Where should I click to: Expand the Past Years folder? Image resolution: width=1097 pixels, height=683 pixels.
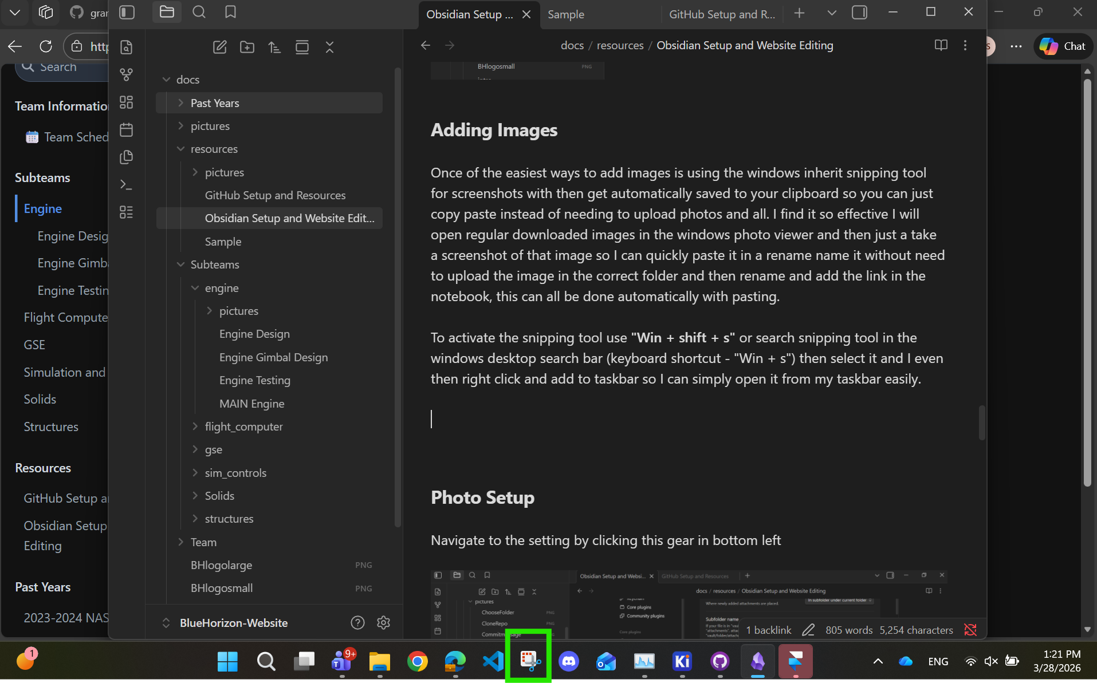180,103
